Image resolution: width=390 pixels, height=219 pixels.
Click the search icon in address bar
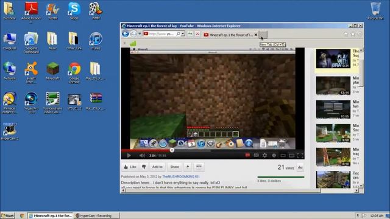(178, 34)
